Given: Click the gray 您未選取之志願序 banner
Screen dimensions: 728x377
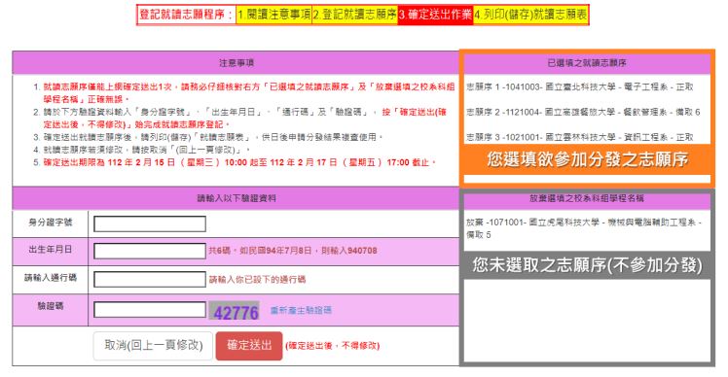Looking at the screenshot, I should point(587,265).
